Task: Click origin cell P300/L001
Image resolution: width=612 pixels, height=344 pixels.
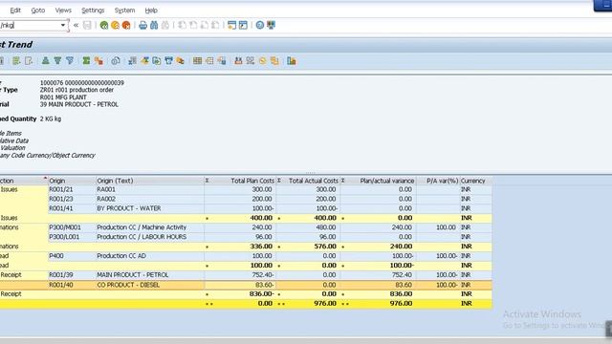Action: point(72,237)
